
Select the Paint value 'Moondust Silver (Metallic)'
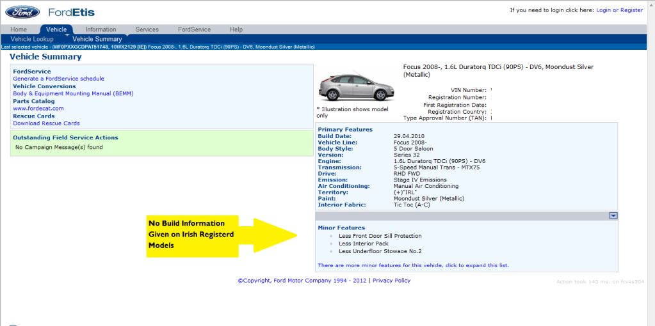click(x=429, y=198)
